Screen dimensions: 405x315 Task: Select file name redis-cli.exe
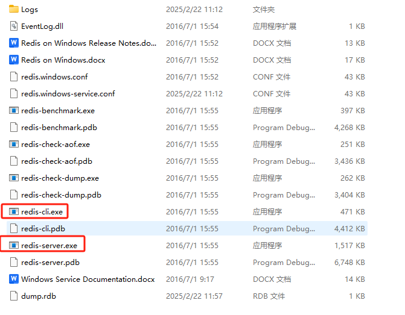42,212
